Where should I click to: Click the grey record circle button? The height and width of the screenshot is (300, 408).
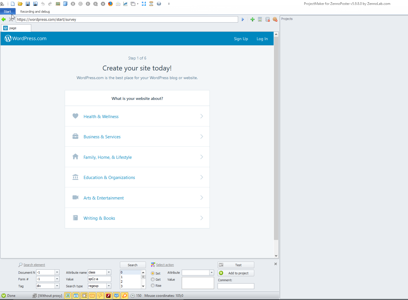click(x=73, y=4)
